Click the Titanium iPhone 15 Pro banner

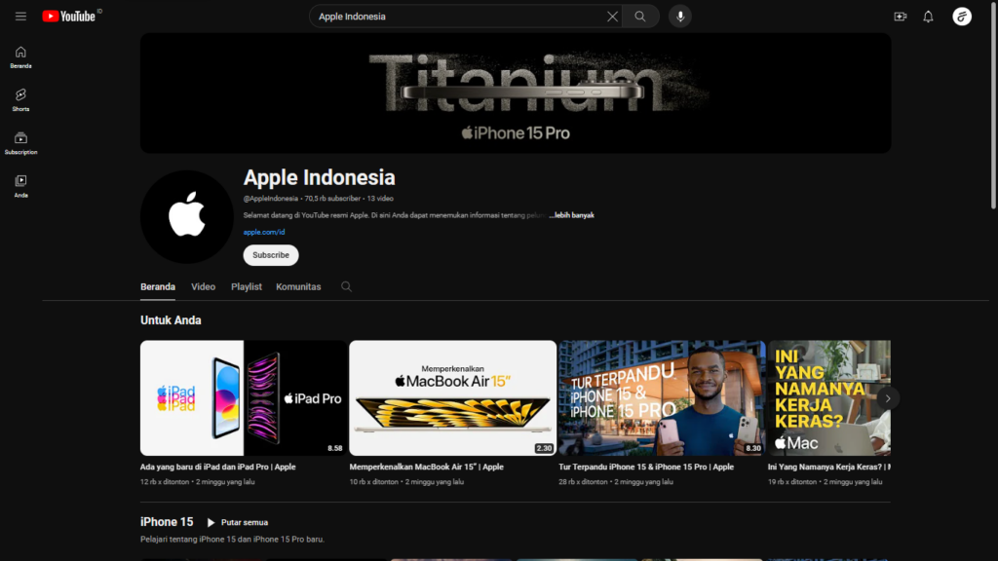(516, 93)
